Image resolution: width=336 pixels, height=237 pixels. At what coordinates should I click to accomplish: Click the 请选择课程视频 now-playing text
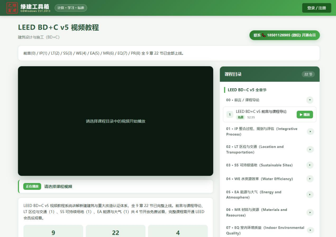coord(58,186)
